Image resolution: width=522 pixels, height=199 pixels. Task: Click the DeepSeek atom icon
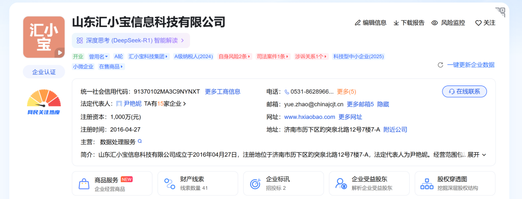[80, 41]
